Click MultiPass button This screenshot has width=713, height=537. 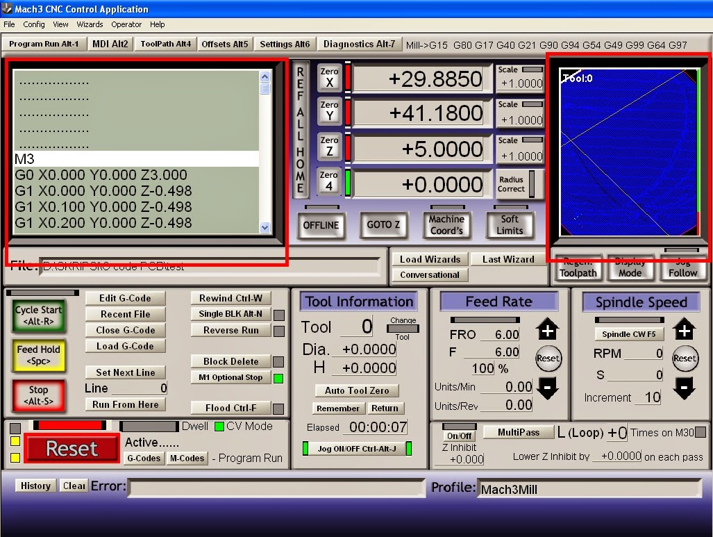[x=519, y=432]
